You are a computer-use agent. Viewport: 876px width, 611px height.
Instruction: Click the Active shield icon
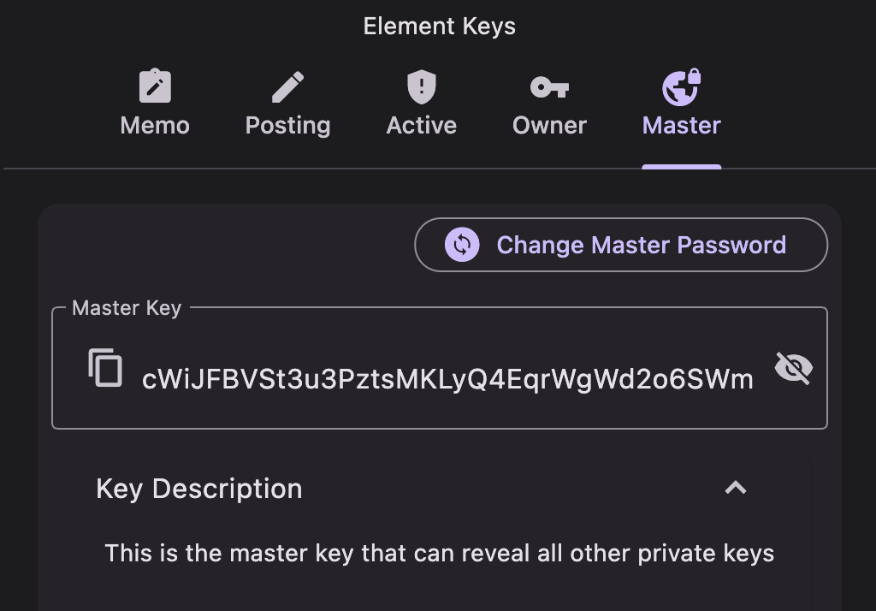click(421, 86)
